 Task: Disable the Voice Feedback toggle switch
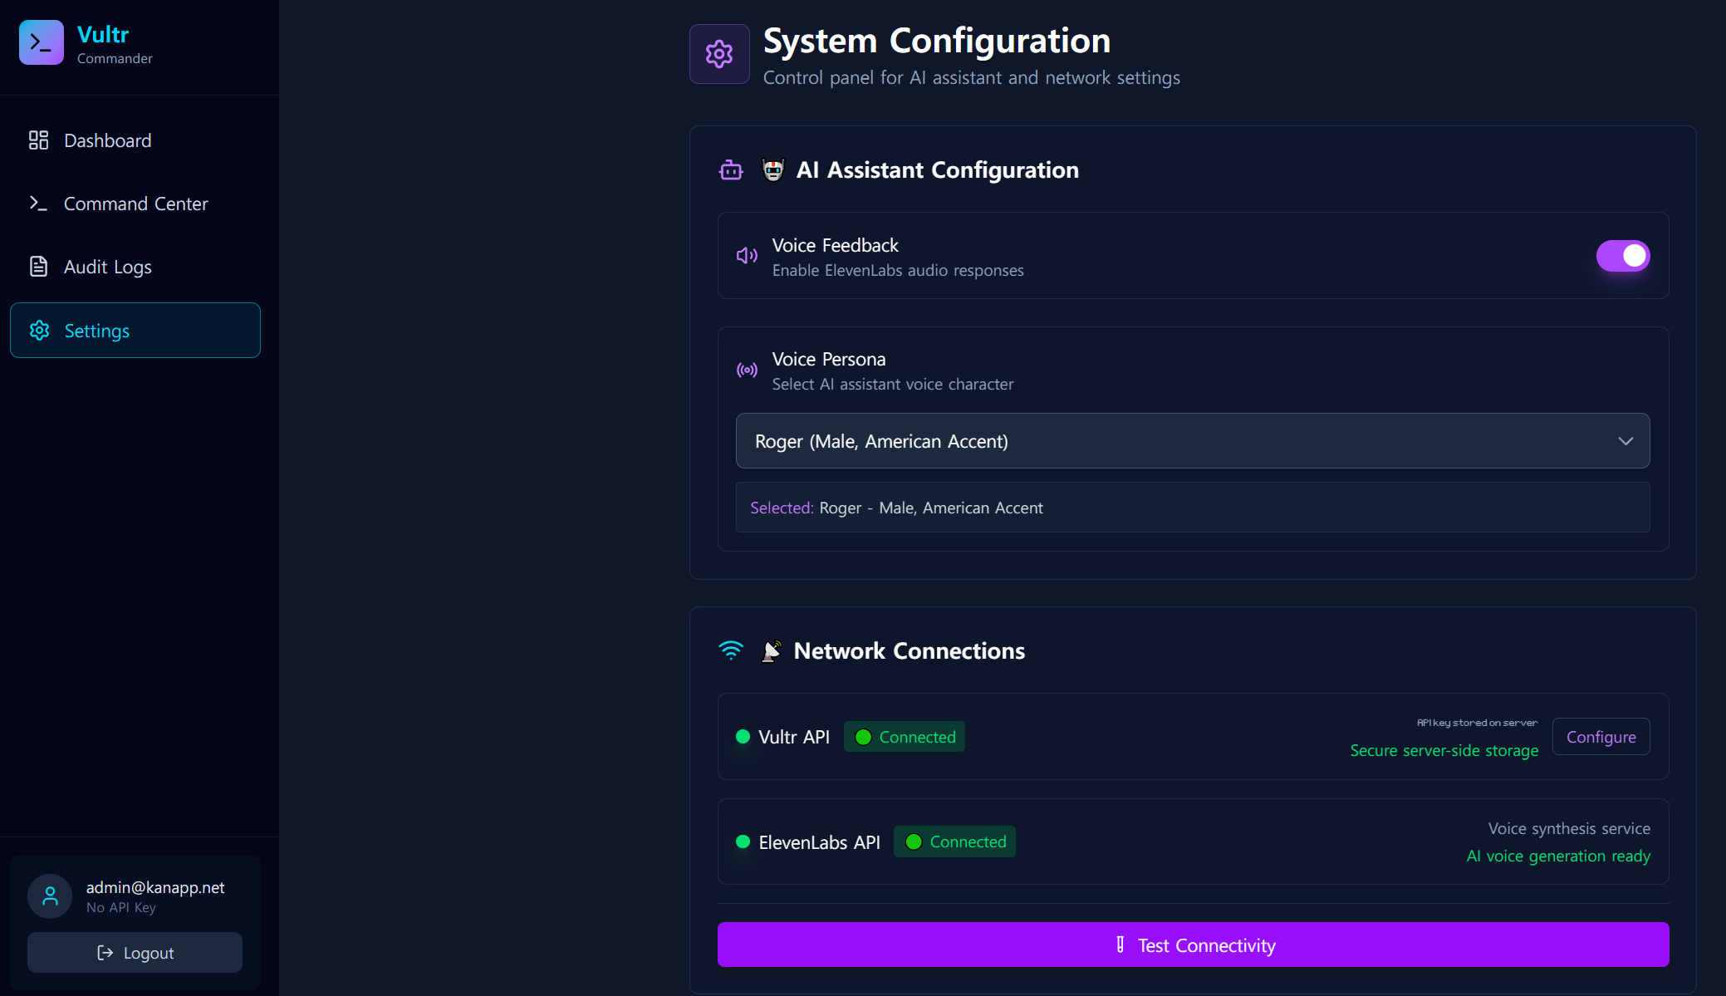[1622, 256]
